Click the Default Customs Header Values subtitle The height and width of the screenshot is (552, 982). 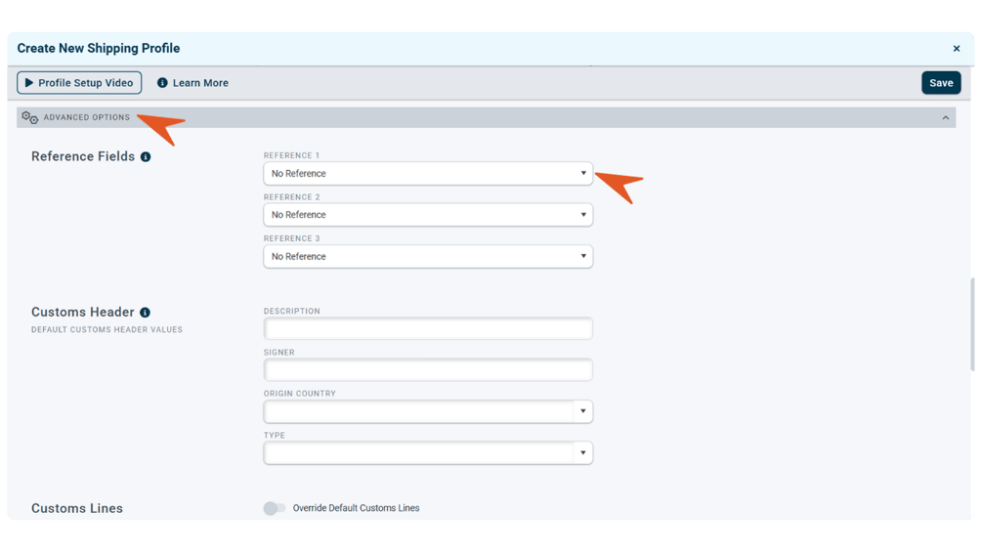107,330
